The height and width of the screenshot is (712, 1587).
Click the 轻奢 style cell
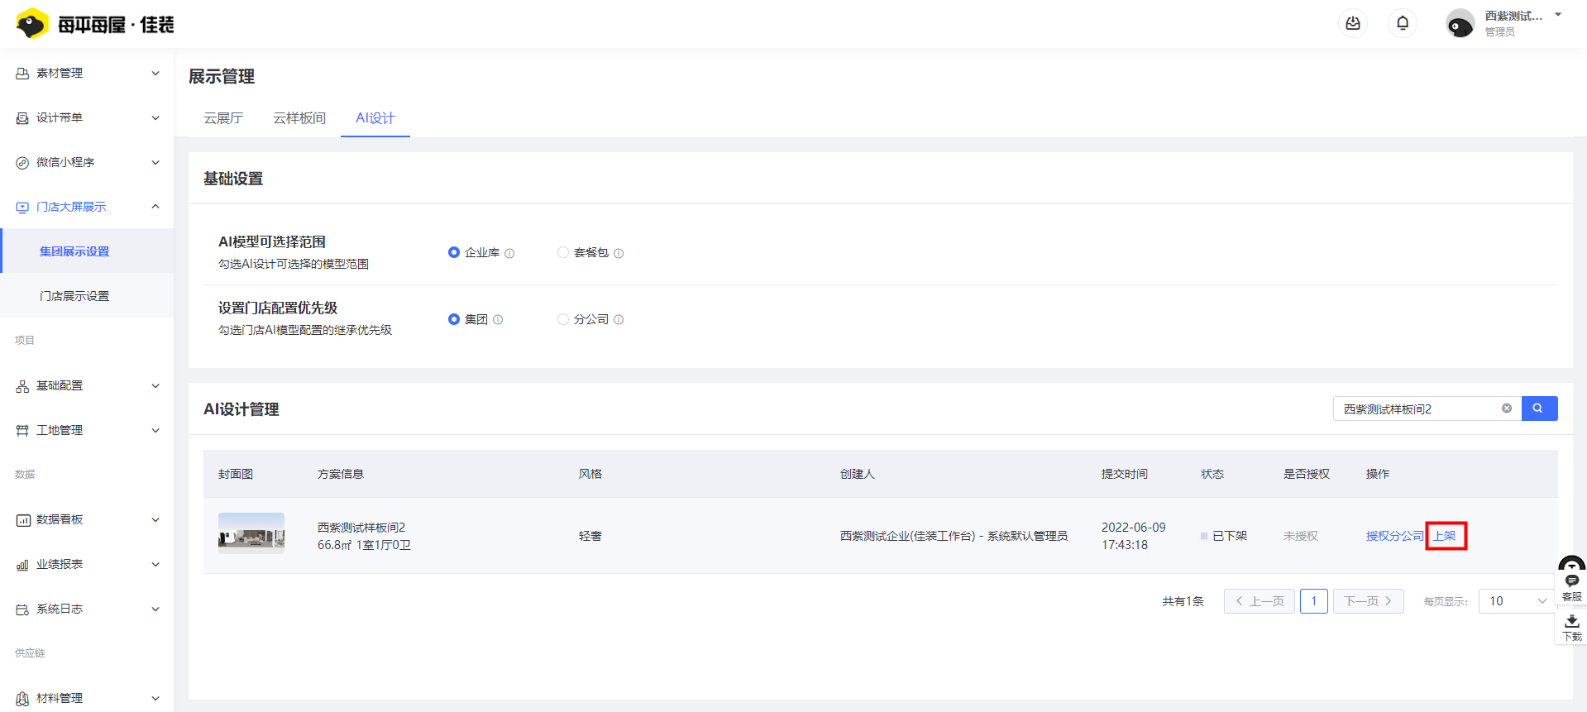click(x=590, y=536)
